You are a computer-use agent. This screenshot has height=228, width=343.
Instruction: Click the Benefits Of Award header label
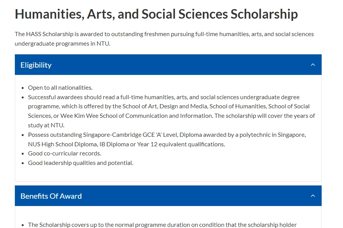[x=51, y=196]
